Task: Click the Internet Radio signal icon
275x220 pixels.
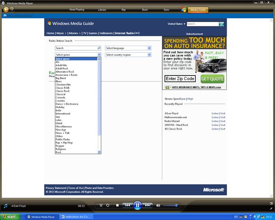Action: 137,33
